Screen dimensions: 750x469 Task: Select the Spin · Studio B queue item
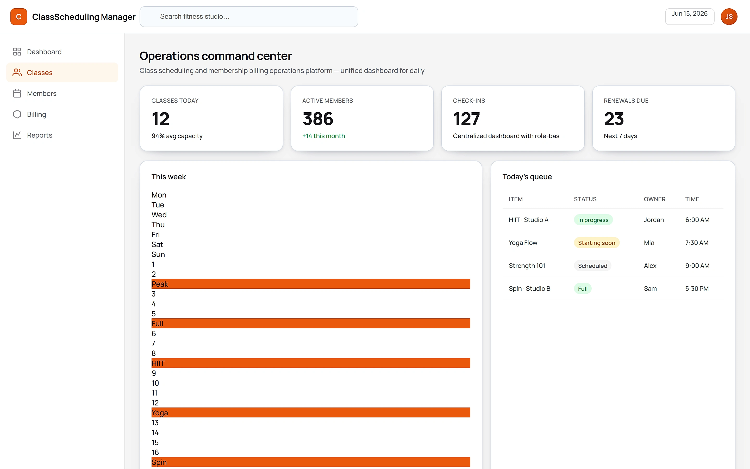(x=529, y=289)
